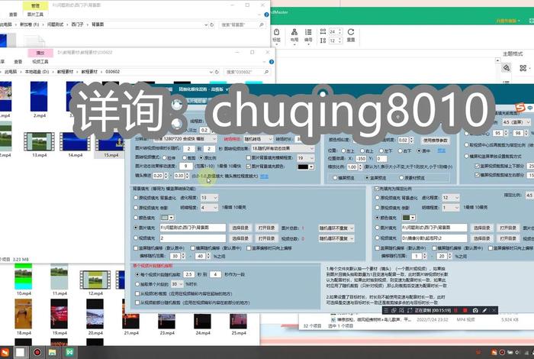Open the 播放 tab in 030602 window
Screen dimensions: 534x359
pos(40,53)
